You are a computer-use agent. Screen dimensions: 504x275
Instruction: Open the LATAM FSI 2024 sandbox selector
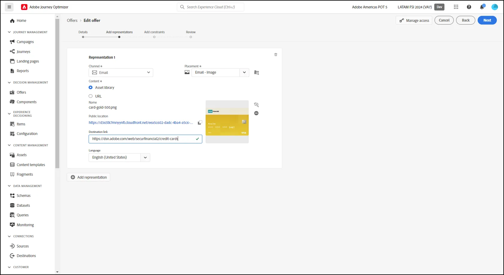click(x=421, y=7)
